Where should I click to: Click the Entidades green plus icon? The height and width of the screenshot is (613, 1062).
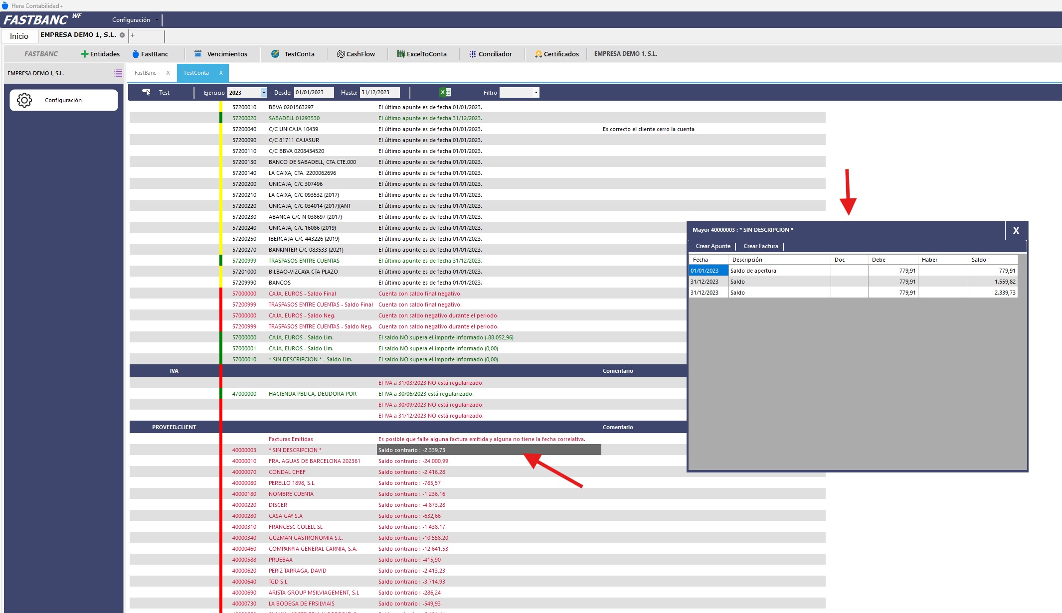84,54
